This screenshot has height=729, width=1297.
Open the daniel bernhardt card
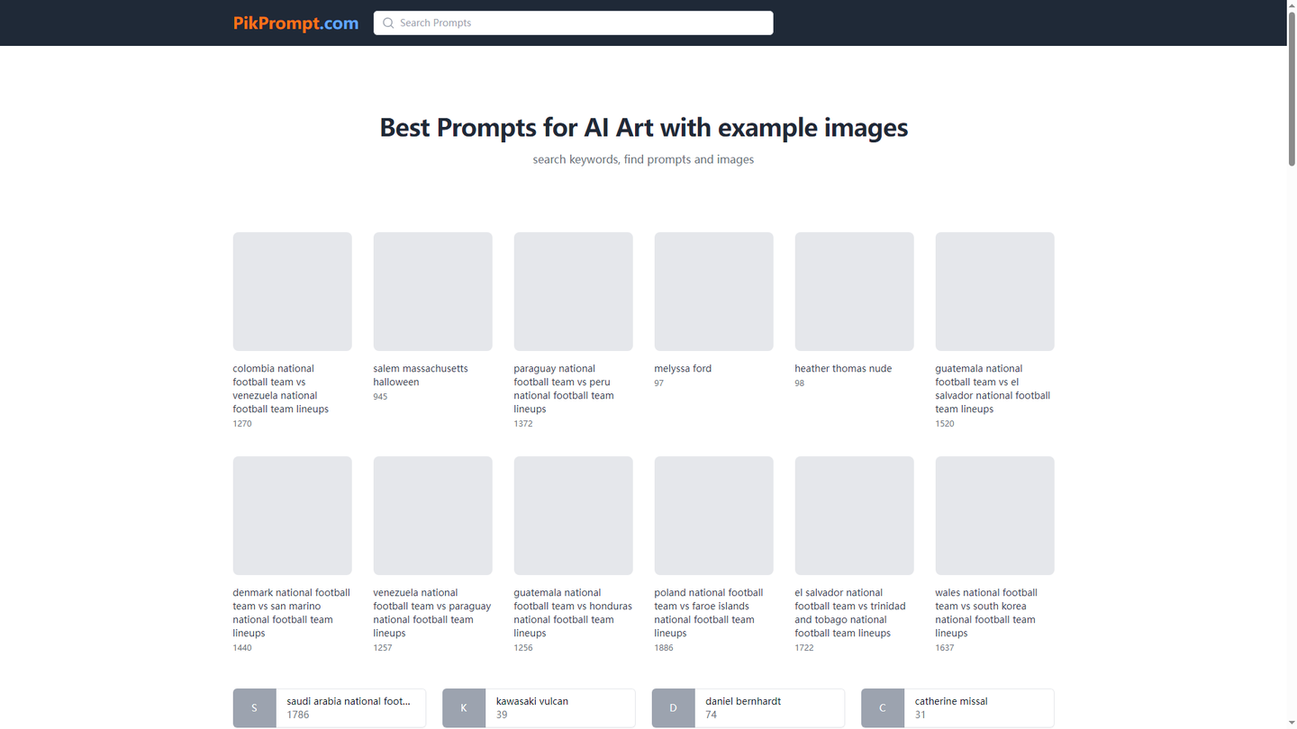pos(748,708)
